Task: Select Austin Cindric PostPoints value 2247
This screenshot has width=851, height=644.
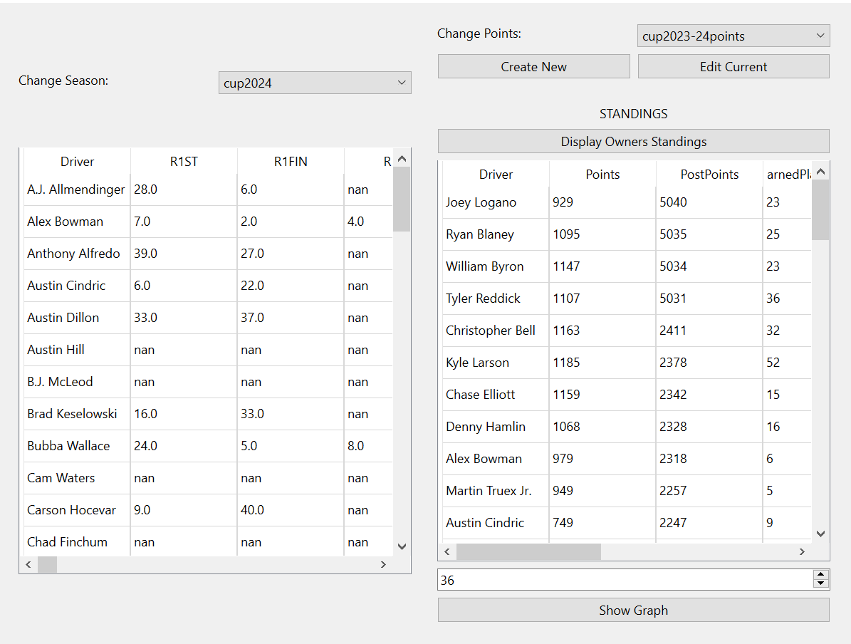Action: coord(709,523)
